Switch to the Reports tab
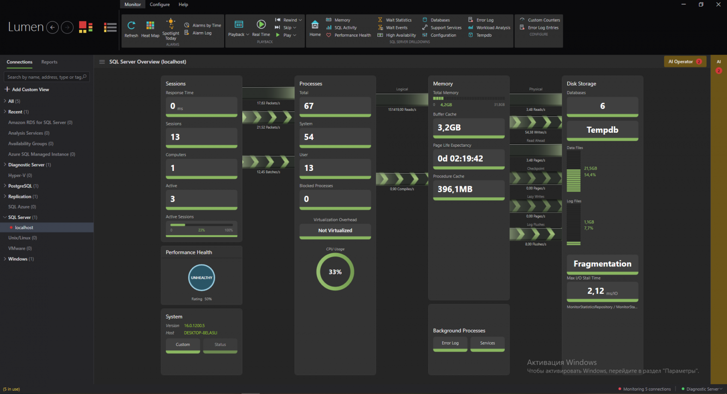Screen dimensions: 727x394 point(49,62)
